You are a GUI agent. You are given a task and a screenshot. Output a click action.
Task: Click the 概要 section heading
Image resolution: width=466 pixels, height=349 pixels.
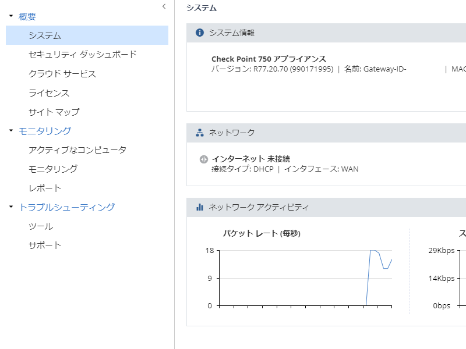[27, 17]
